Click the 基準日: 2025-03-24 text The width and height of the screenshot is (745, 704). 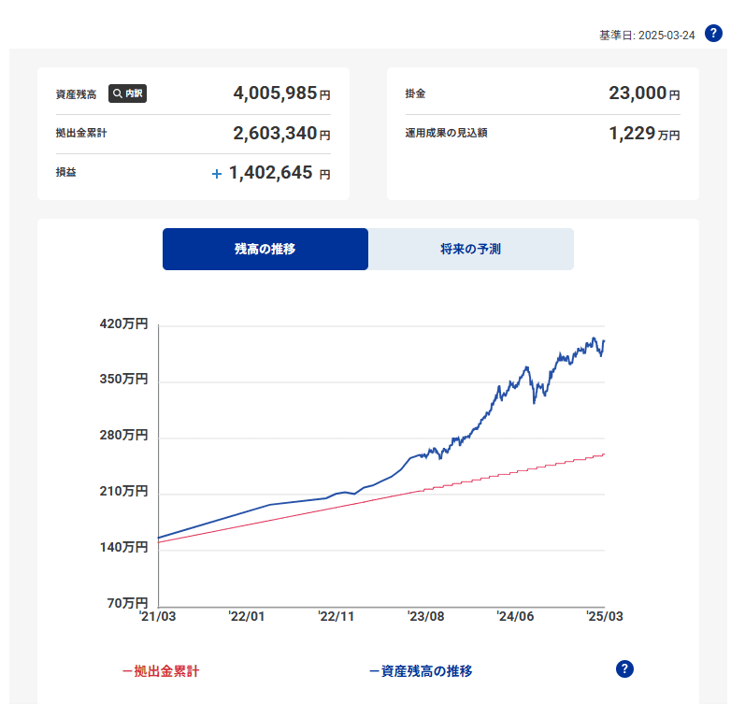[x=647, y=36]
